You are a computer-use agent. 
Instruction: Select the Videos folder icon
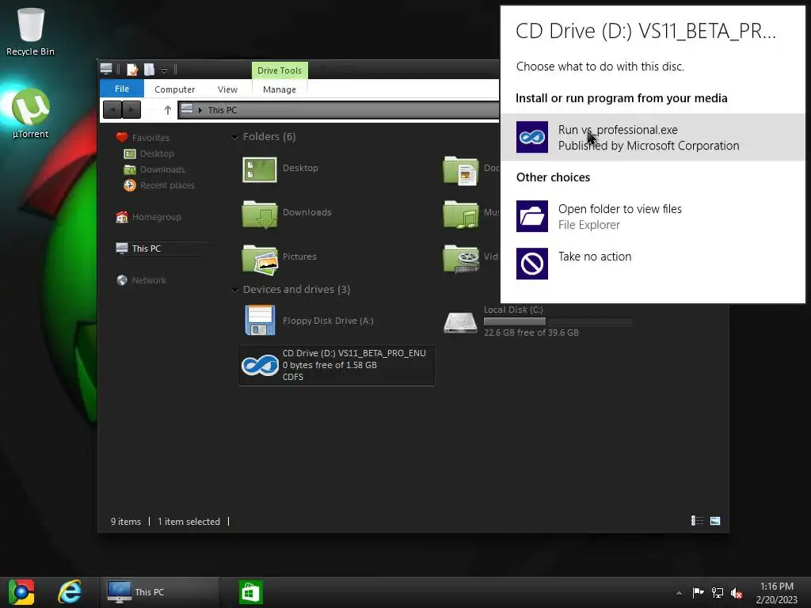click(460, 258)
